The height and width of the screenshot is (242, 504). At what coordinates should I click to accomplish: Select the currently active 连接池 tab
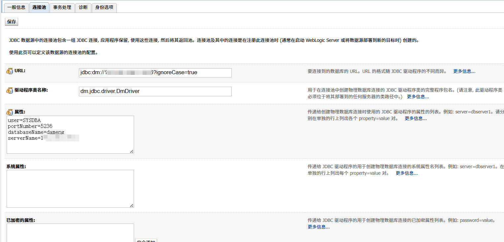click(39, 7)
